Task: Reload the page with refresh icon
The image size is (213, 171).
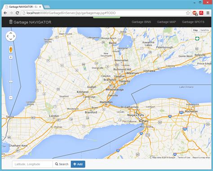Action: pyautogui.click(x=18, y=13)
